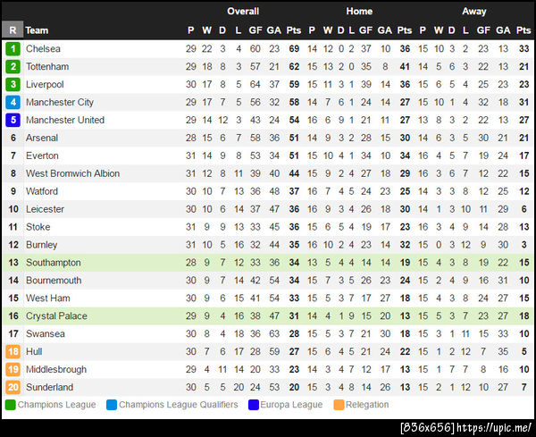The image size is (536, 437).
Task: Click Chelsea's green rank 1 badge
Action: 13,49
